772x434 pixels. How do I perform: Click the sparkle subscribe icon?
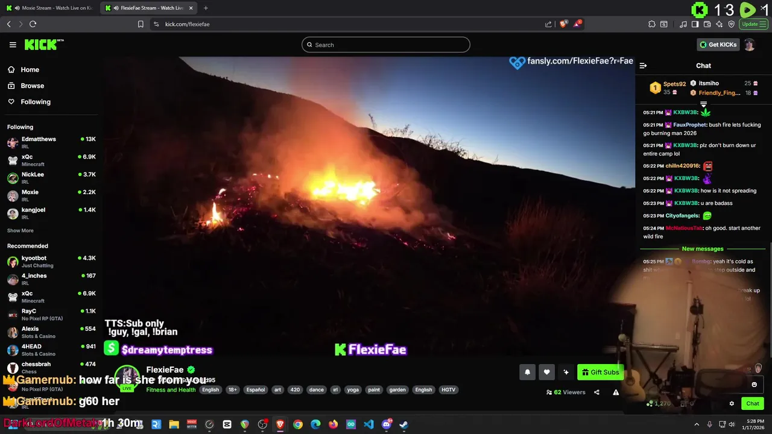click(x=566, y=372)
